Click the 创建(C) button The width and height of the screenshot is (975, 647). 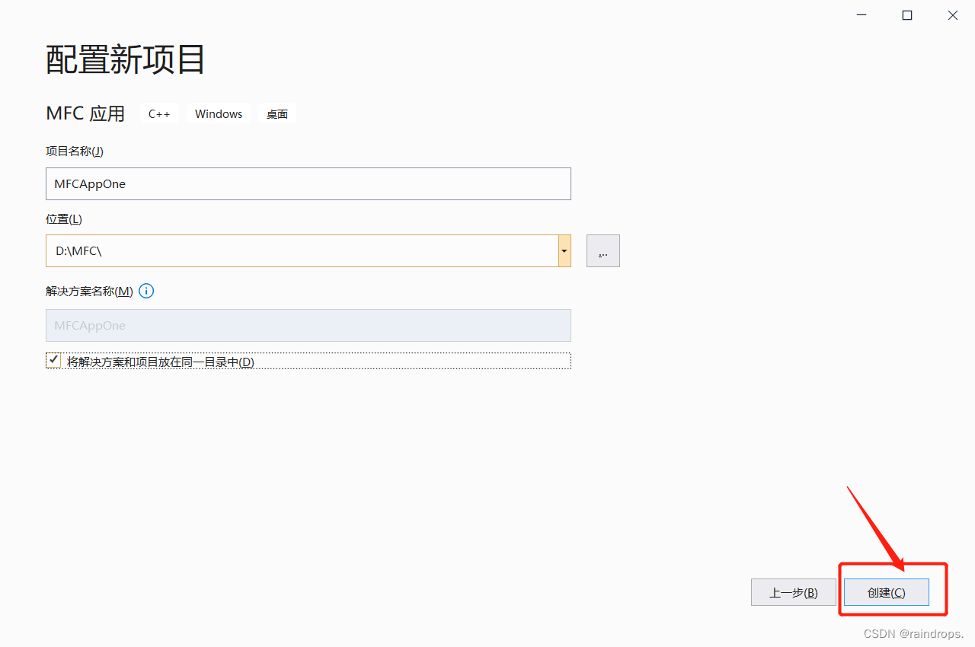(x=887, y=592)
